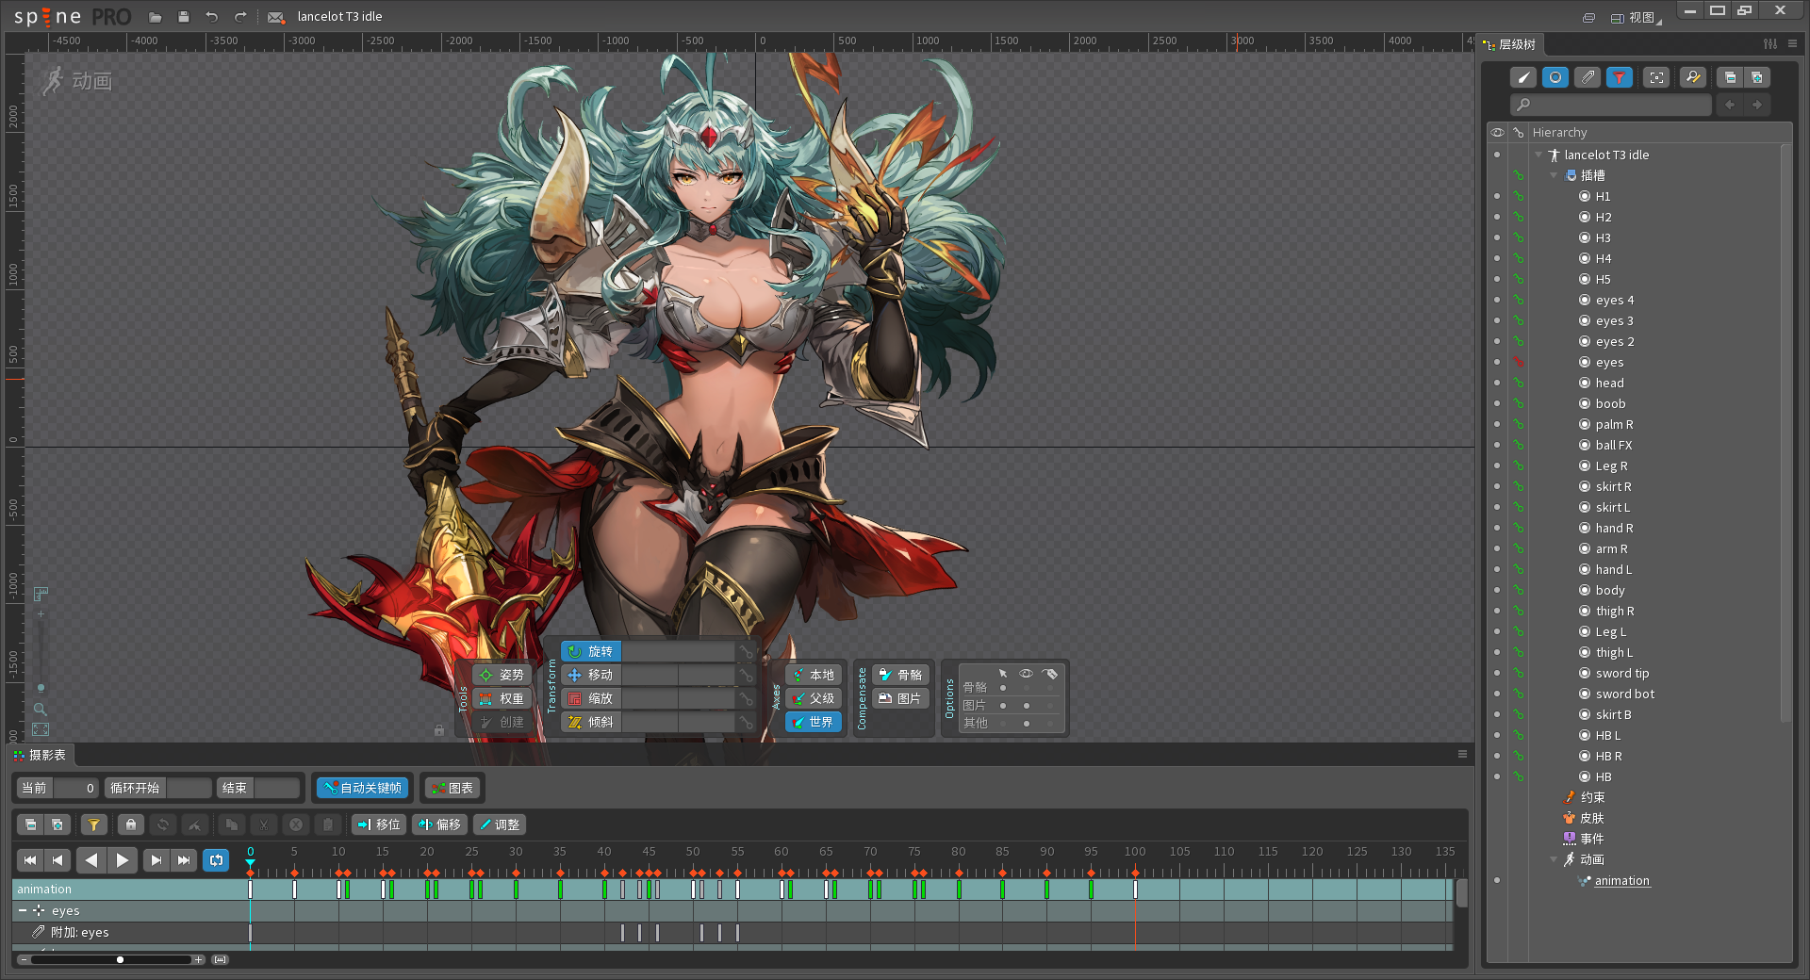
Task: Toggle the dopesheet funnel filter icon
Action: click(x=93, y=825)
